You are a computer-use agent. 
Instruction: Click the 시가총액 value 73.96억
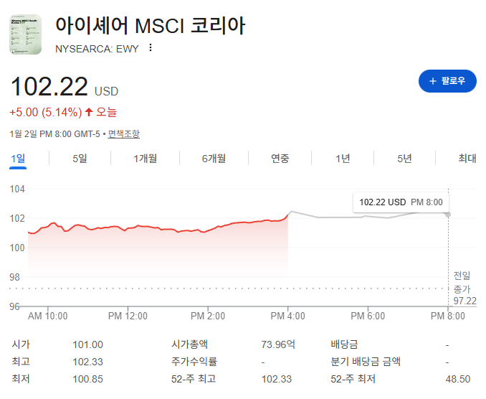(278, 344)
